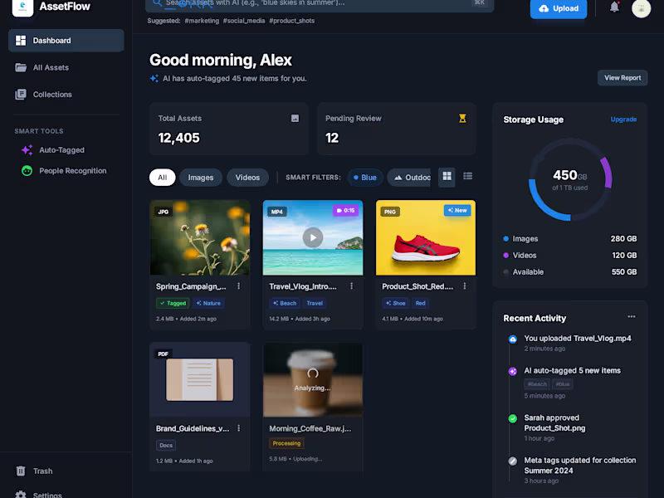Click the Upload button
Image resolution: width=664 pixels, height=498 pixels.
click(x=558, y=8)
